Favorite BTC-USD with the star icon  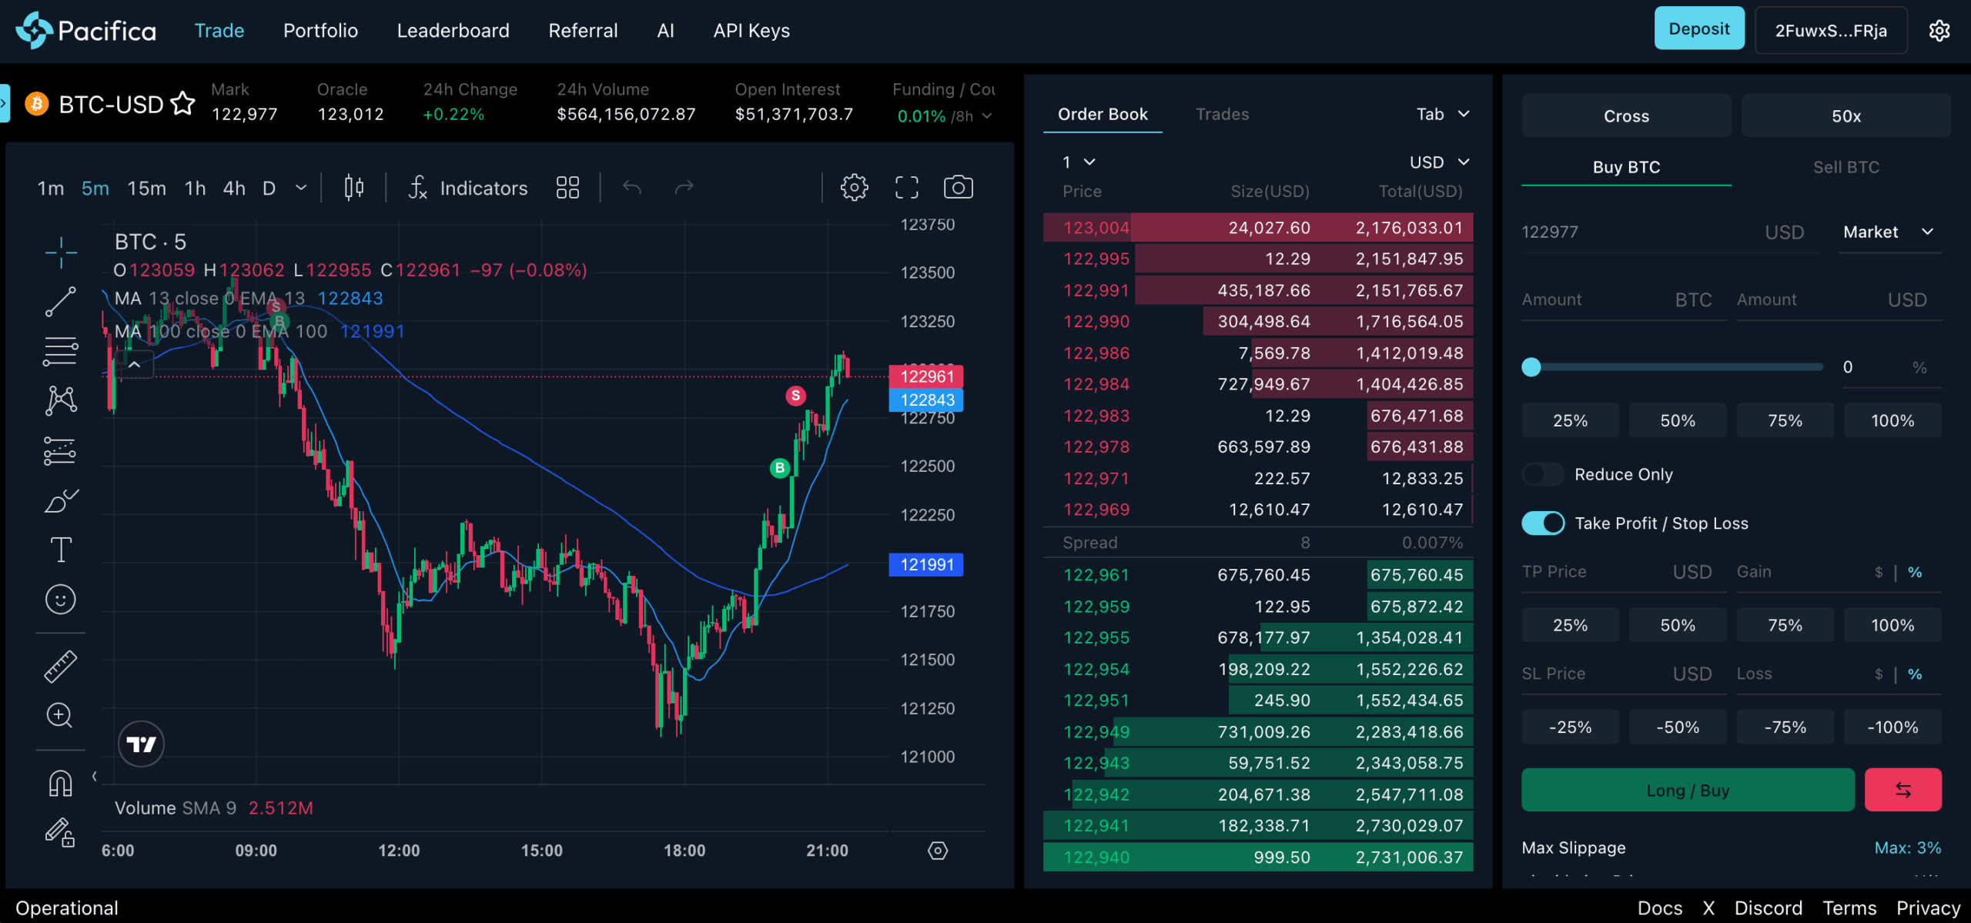pos(182,103)
